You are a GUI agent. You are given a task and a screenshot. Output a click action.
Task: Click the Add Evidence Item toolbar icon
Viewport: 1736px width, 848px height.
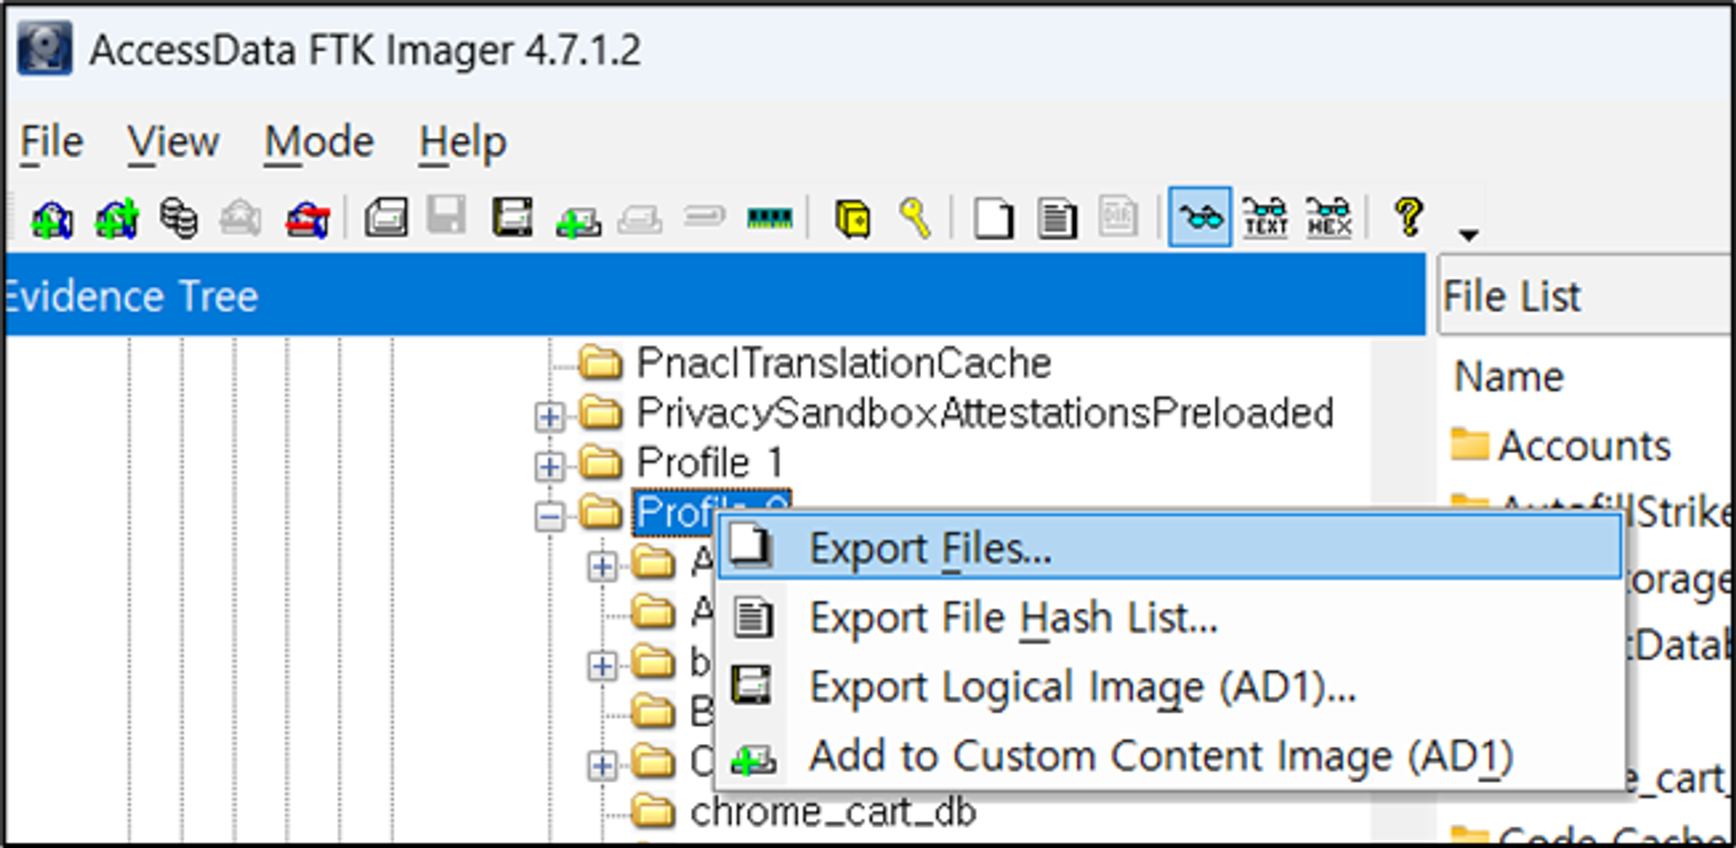coord(51,218)
